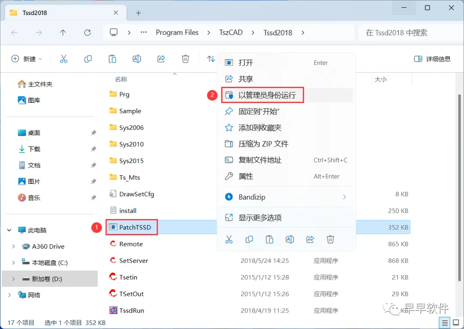Click the Copy icon in the context menu
The width and height of the screenshot is (464, 329).
[249, 239]
